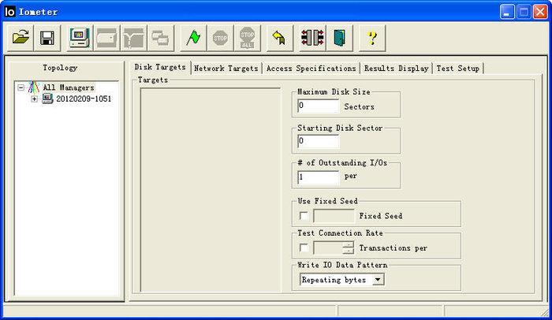
Task: Open the Access Specifications tab
Action: click(311, 69)
